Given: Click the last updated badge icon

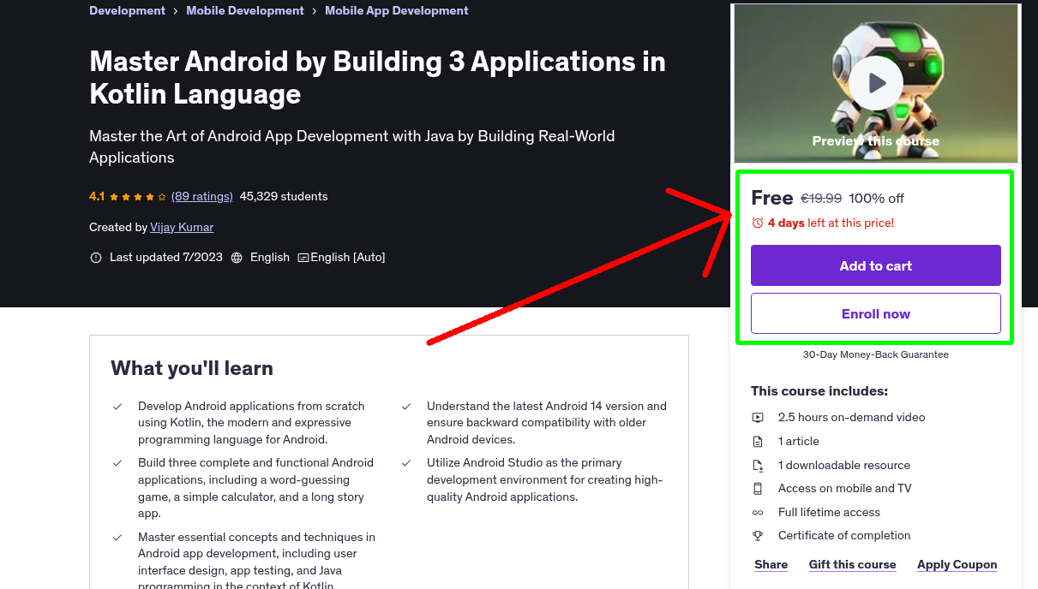Looking at the screenshot, I should pos(96,257).
